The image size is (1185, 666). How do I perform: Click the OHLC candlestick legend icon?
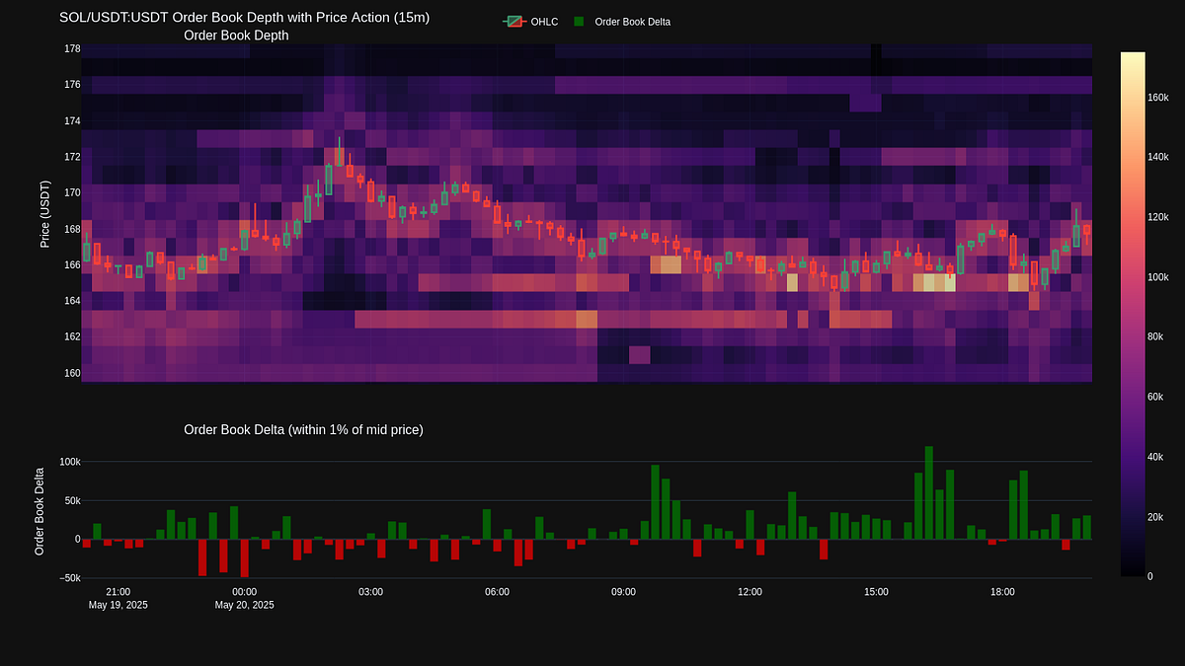pos(514,21)
